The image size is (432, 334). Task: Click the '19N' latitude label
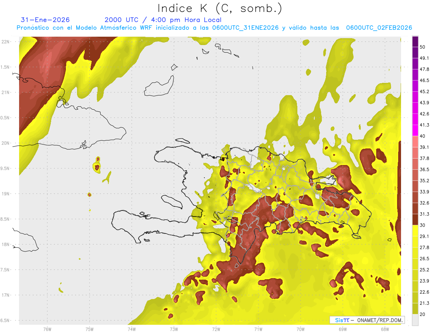pos(5,193)
